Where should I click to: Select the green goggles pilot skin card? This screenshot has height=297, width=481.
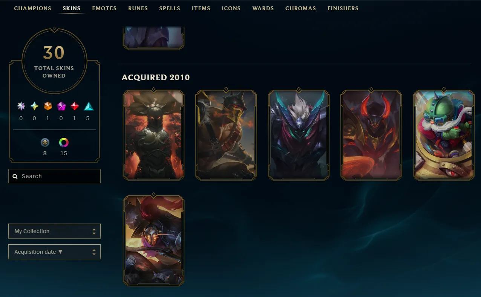pyautogui.click(x=444, y=134)
